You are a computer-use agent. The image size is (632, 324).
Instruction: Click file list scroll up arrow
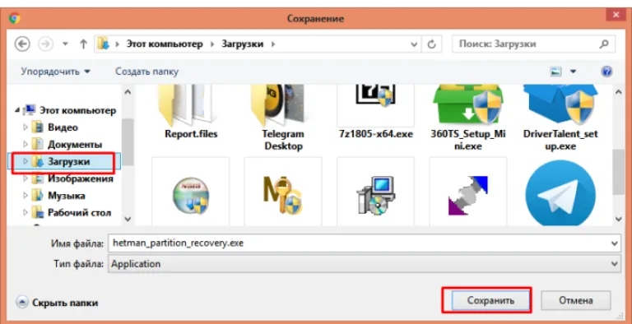pos(619,92)
